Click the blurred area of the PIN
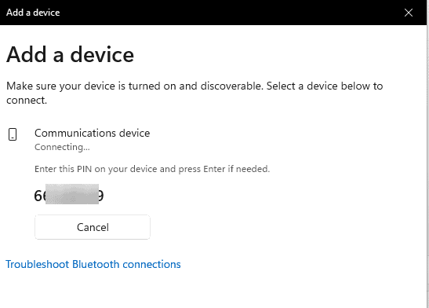The width and height of the screenshot is (429, 308). pos(72,194)
